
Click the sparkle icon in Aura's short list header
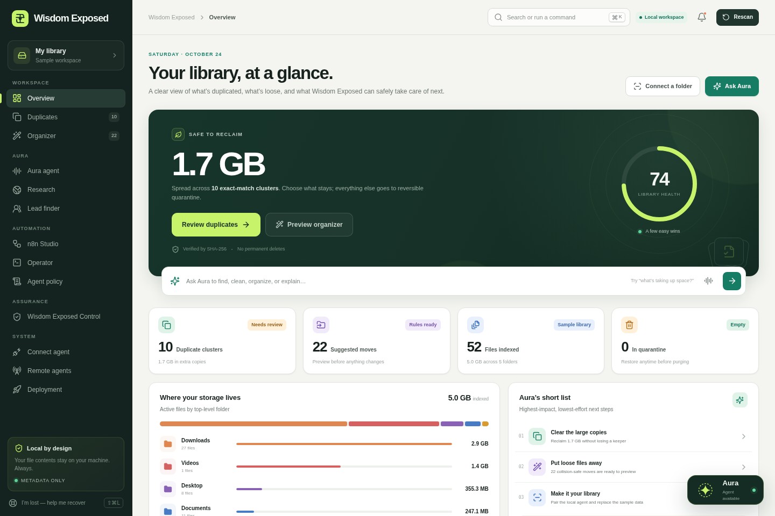click(740, 400)
